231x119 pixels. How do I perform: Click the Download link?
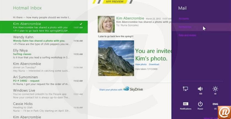154,64
